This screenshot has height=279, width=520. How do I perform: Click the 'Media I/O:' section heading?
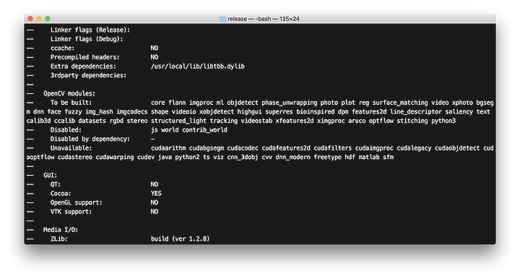[61, 230]
